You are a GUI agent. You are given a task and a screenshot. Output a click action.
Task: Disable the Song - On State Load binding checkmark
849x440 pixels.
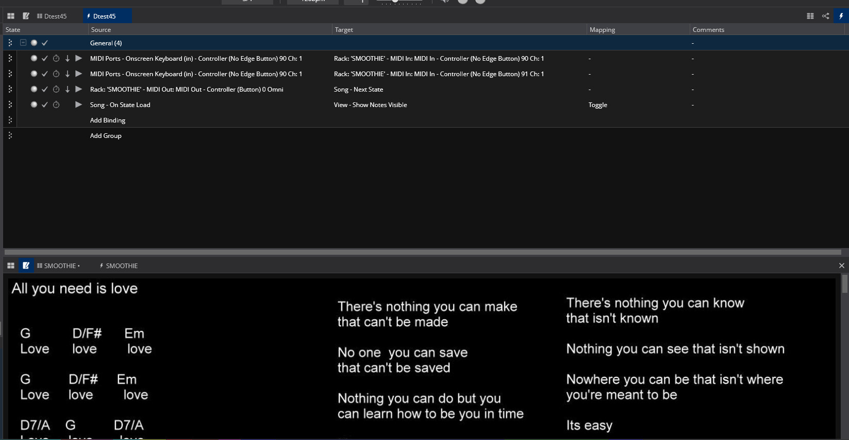point(45,104)
